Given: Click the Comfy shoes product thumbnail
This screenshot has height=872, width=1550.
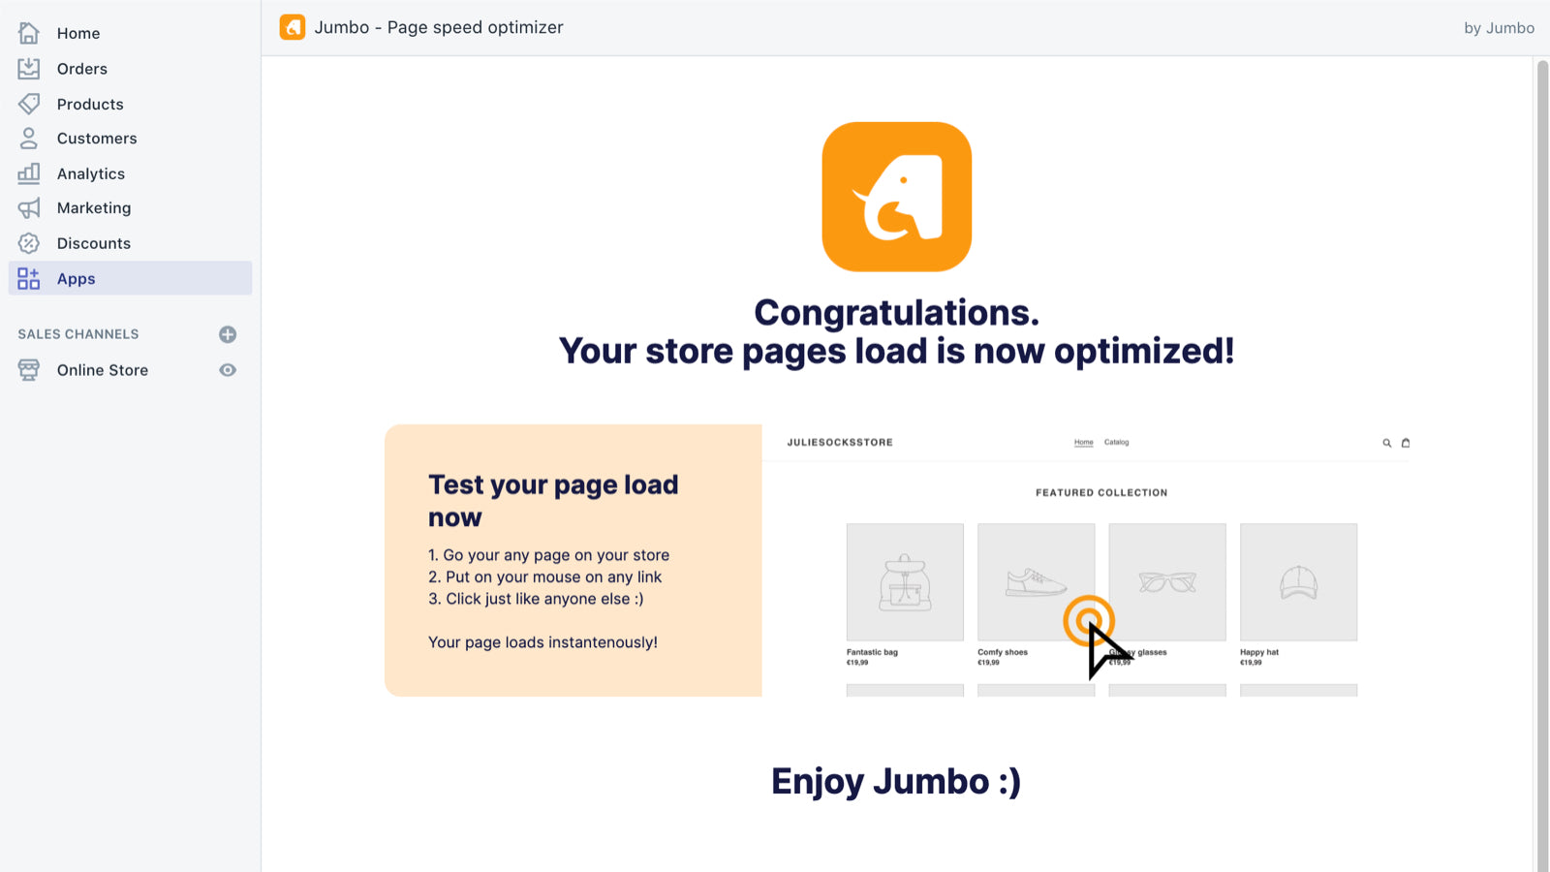Looking at the screenshot, I should (1036, 581).
